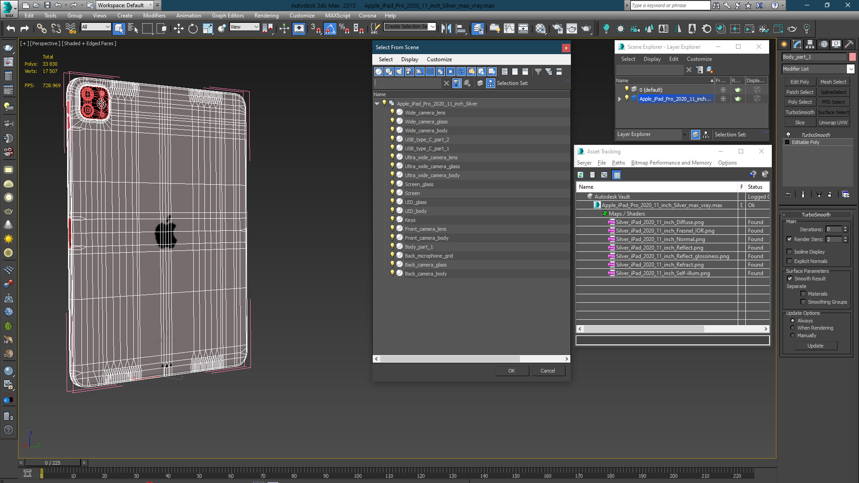The height and width of the screenshot is (483, 859).
Task: Open the Workspace Default dropdown
Action: pyautogui.click(x=125, y=5)
